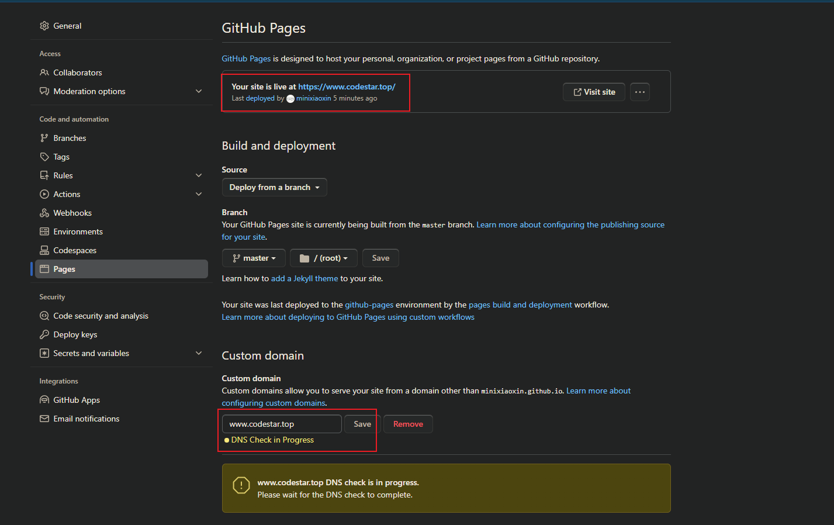Image resolution: width=834 pixels, height=525 pixels.
Task: Expand the Rules section chevron
Action: point(199,175)
